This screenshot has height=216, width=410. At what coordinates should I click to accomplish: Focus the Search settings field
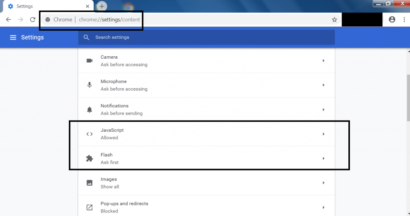click(x=206, y=37)
